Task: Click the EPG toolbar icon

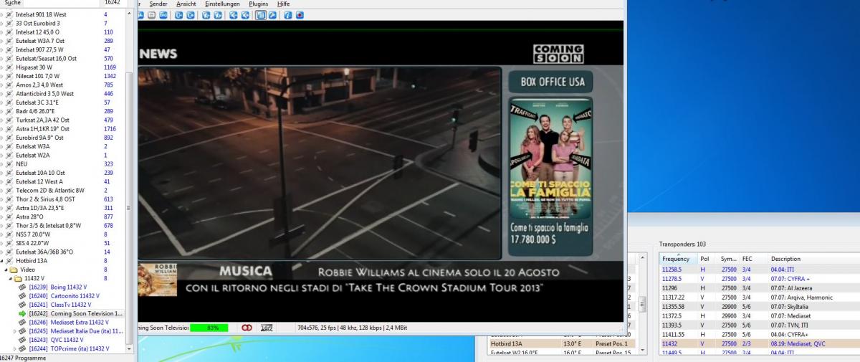Action: click(x=164, y=15)
